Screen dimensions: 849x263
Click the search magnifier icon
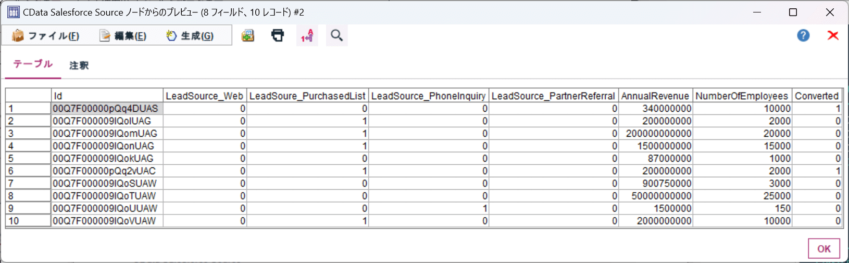337,35
